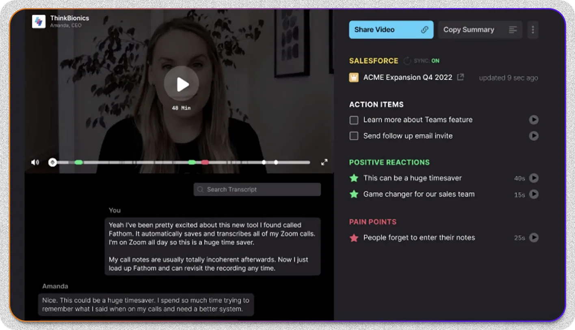Click 'Amanda, CEO' subtitle
The image size is (575, 330).
66,25
